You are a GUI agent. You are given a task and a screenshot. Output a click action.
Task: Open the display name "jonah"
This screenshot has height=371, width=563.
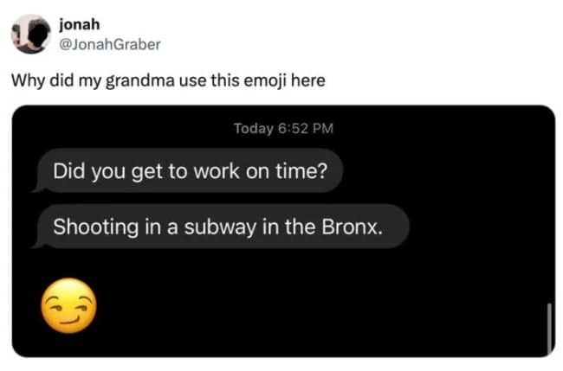click(78, 24)
